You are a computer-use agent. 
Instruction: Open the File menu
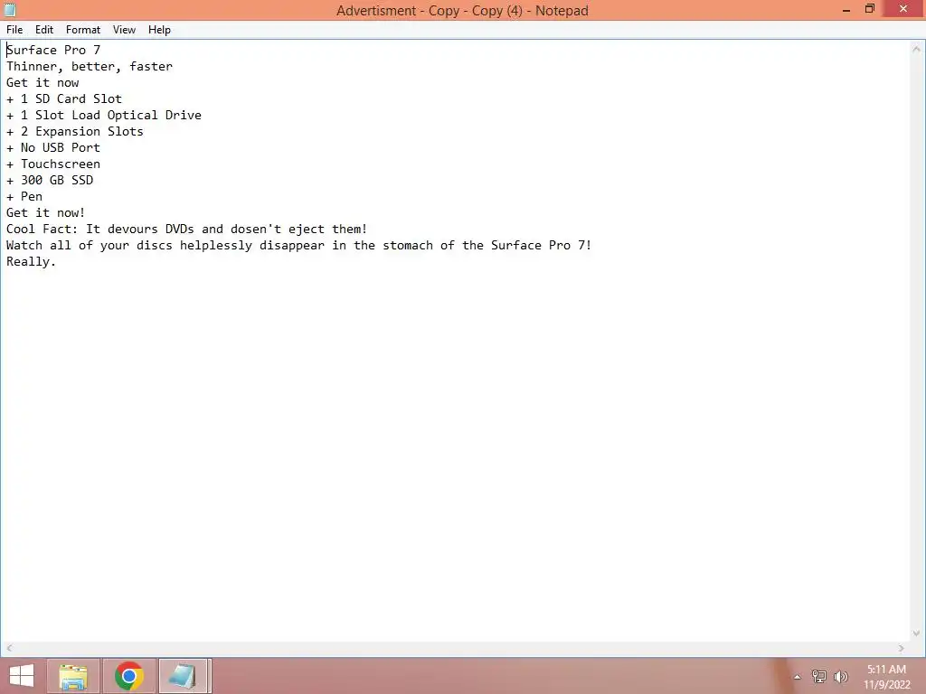coord(14,30)
